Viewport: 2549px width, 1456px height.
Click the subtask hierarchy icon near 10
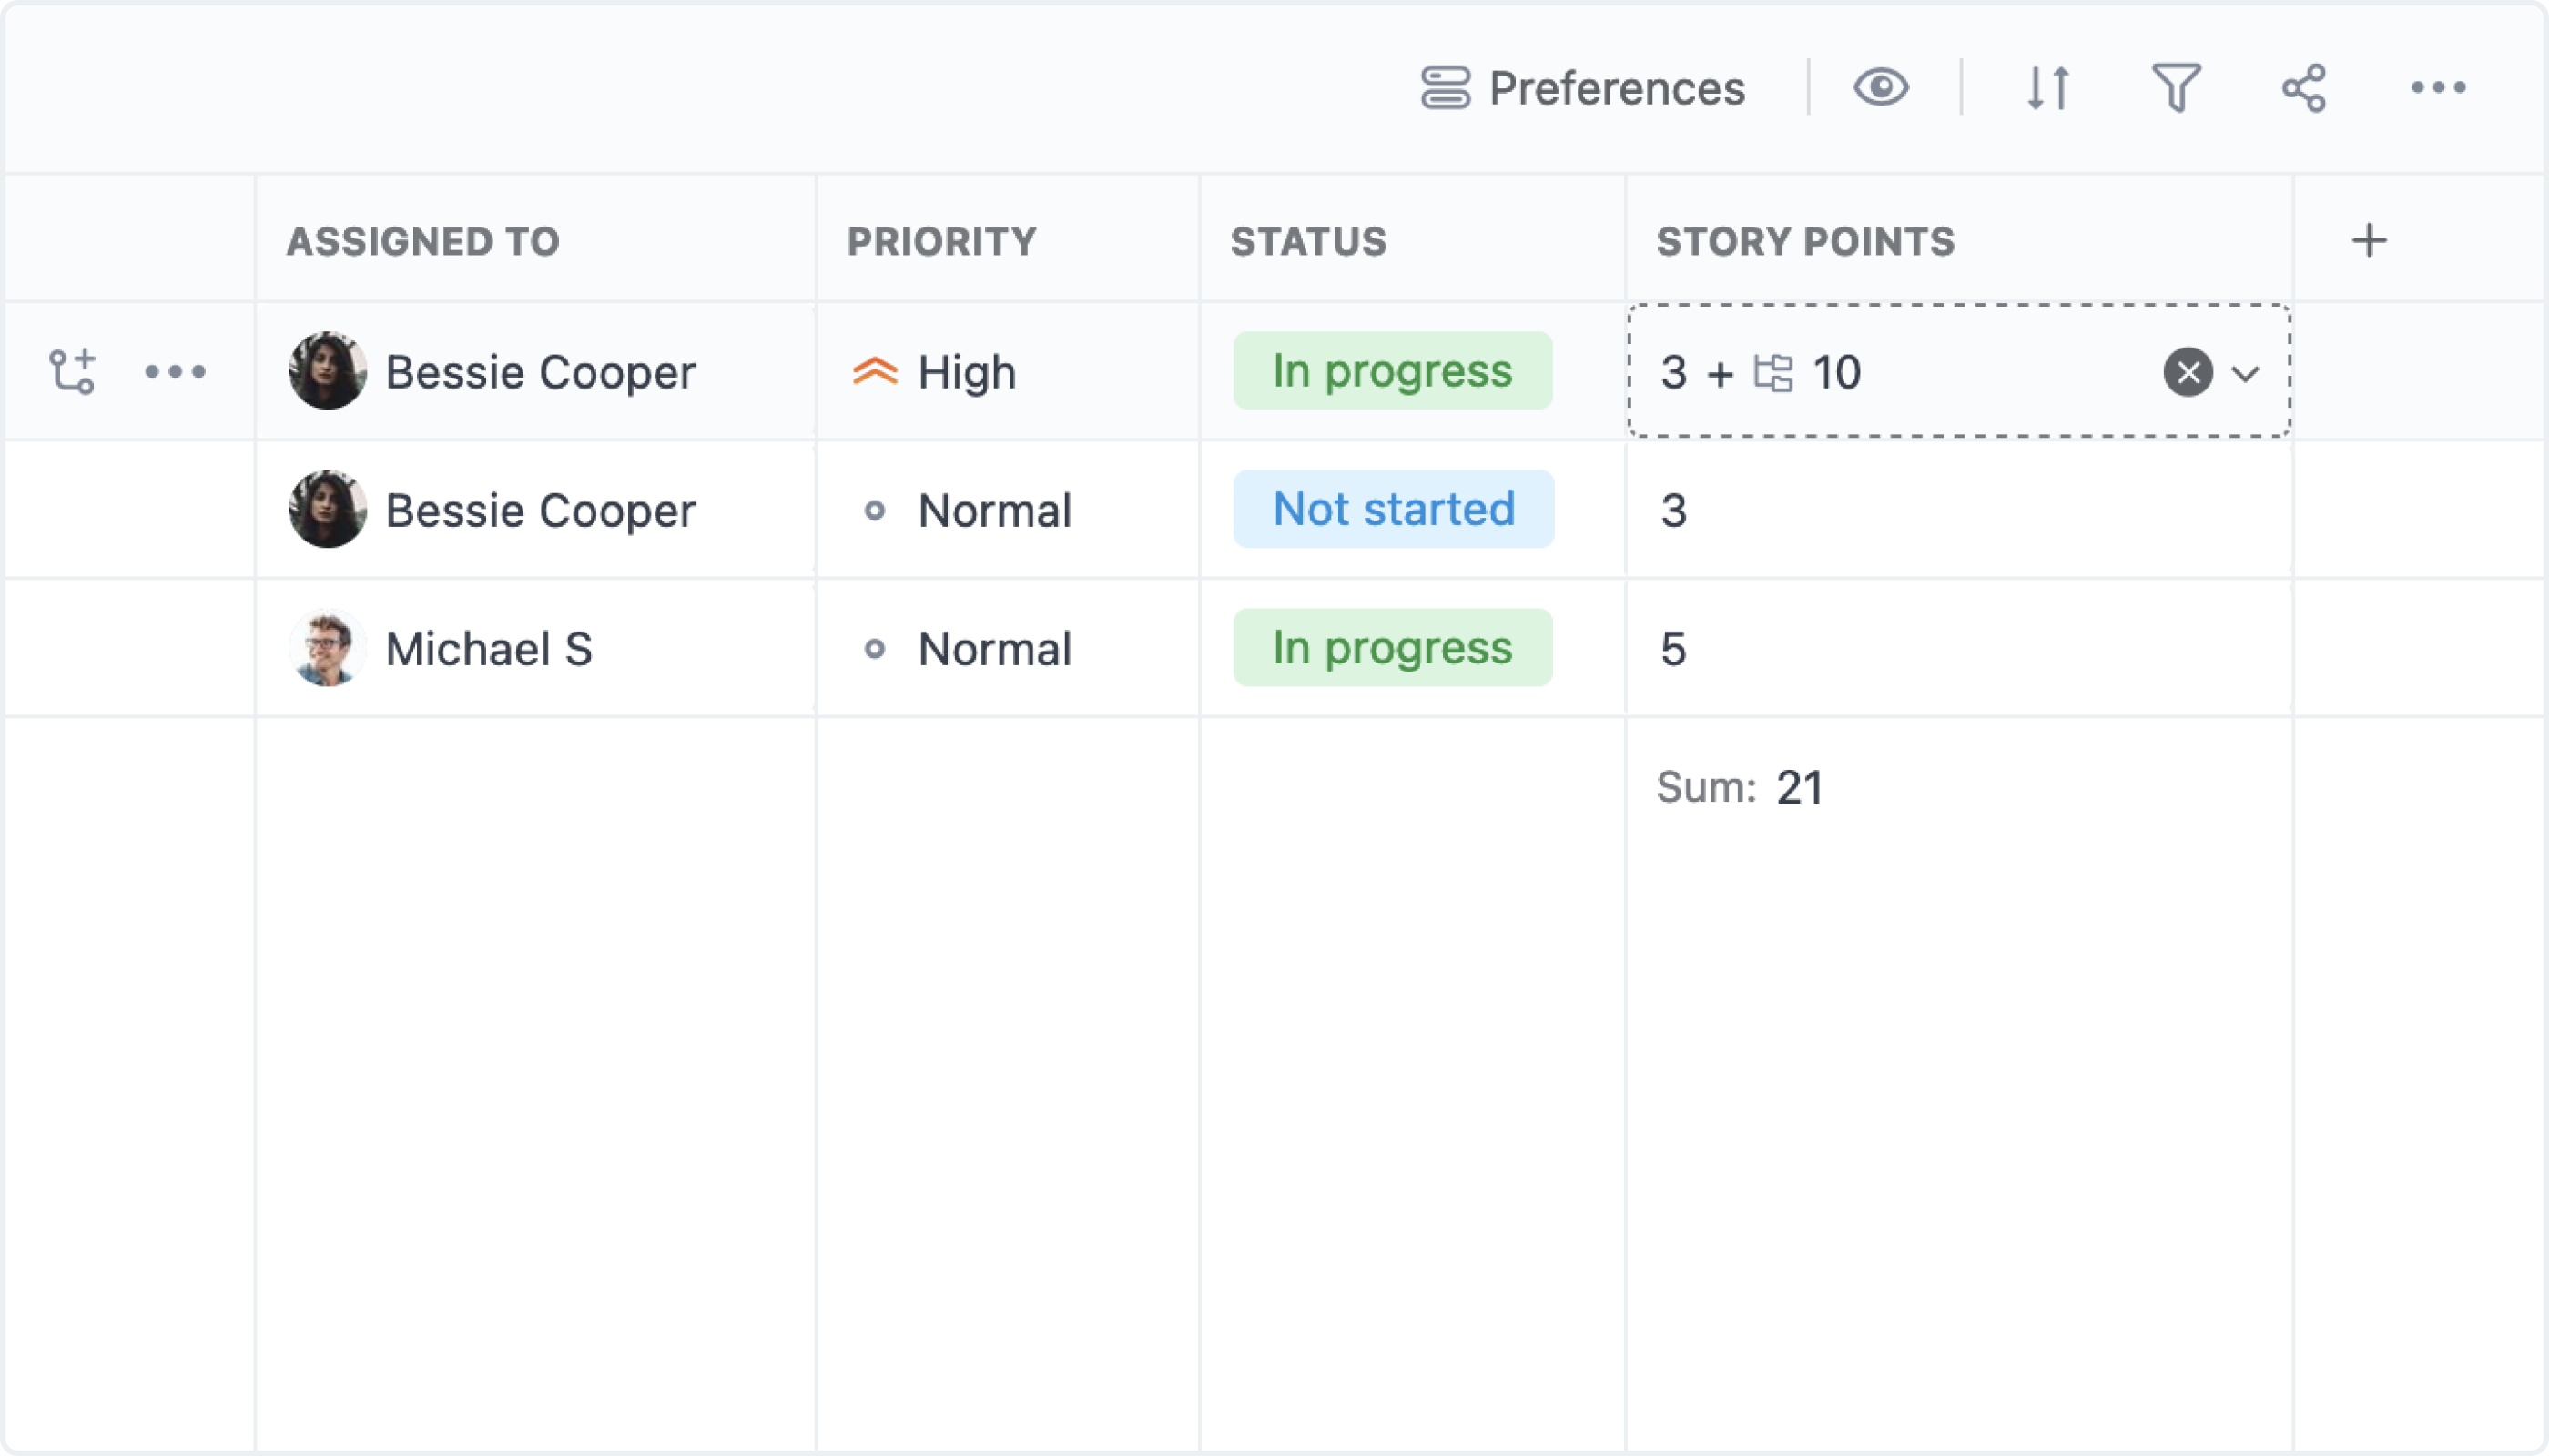[x=1772, y=372]
